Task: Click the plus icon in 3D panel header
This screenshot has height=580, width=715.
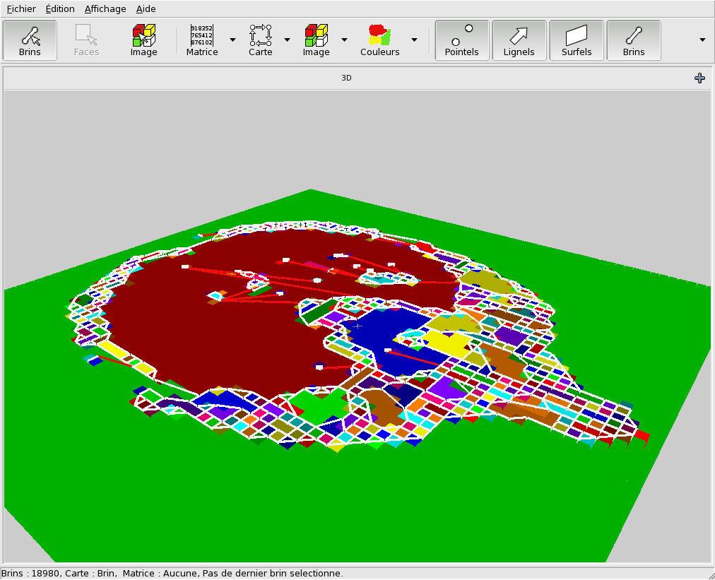Action: (x=699, y=78)
